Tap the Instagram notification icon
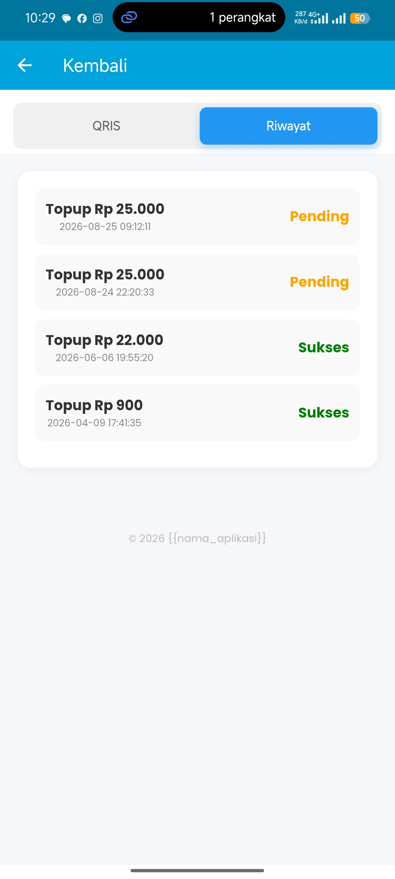395x879 pixels. pos(98,18)
